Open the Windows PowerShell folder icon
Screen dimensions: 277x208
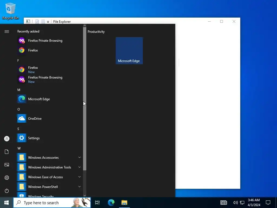[x=22, y=187]
